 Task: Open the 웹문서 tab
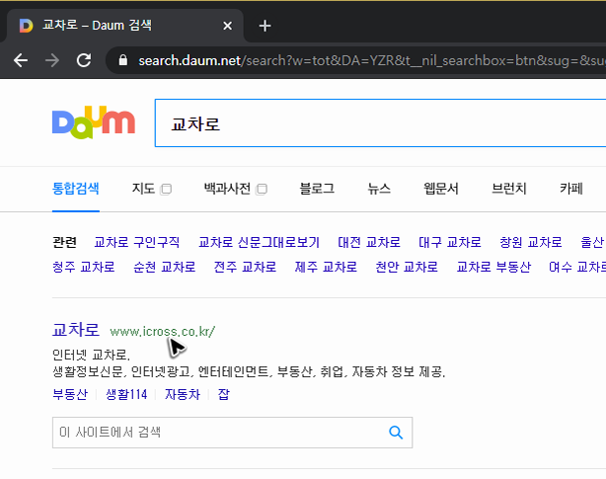coord(441,189)
